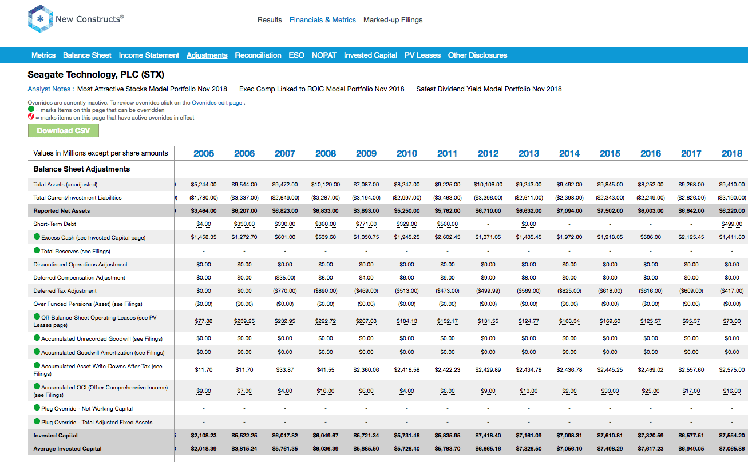Screen dimensions: 748x462
Task: Open Exec Comp Linked to ROIC Model Portfolio
Action: tap(322, 89)
